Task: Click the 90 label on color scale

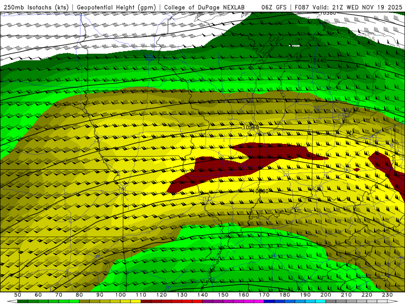Action: 100,295
